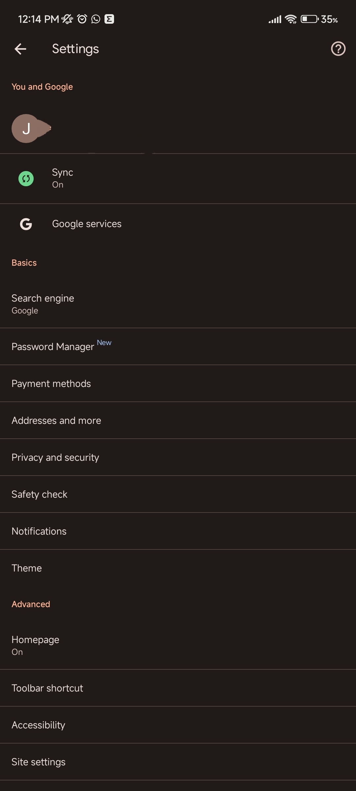Tap the alarm clock status icon
Image resolution: width=356 pixels, height=791 pixels.
pyautogui.click(x=82, y=19)
